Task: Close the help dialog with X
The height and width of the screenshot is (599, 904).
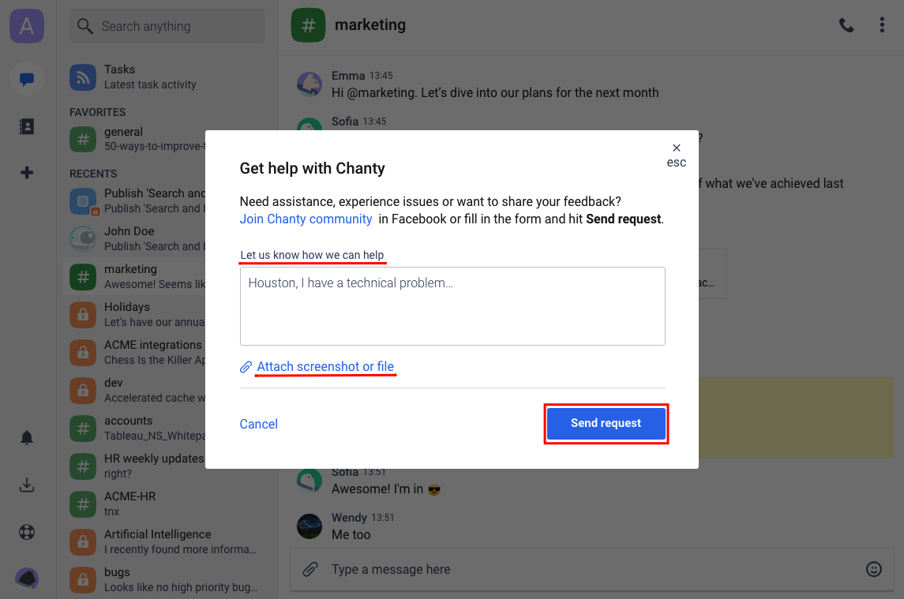Action: click(x=676, y=148)
